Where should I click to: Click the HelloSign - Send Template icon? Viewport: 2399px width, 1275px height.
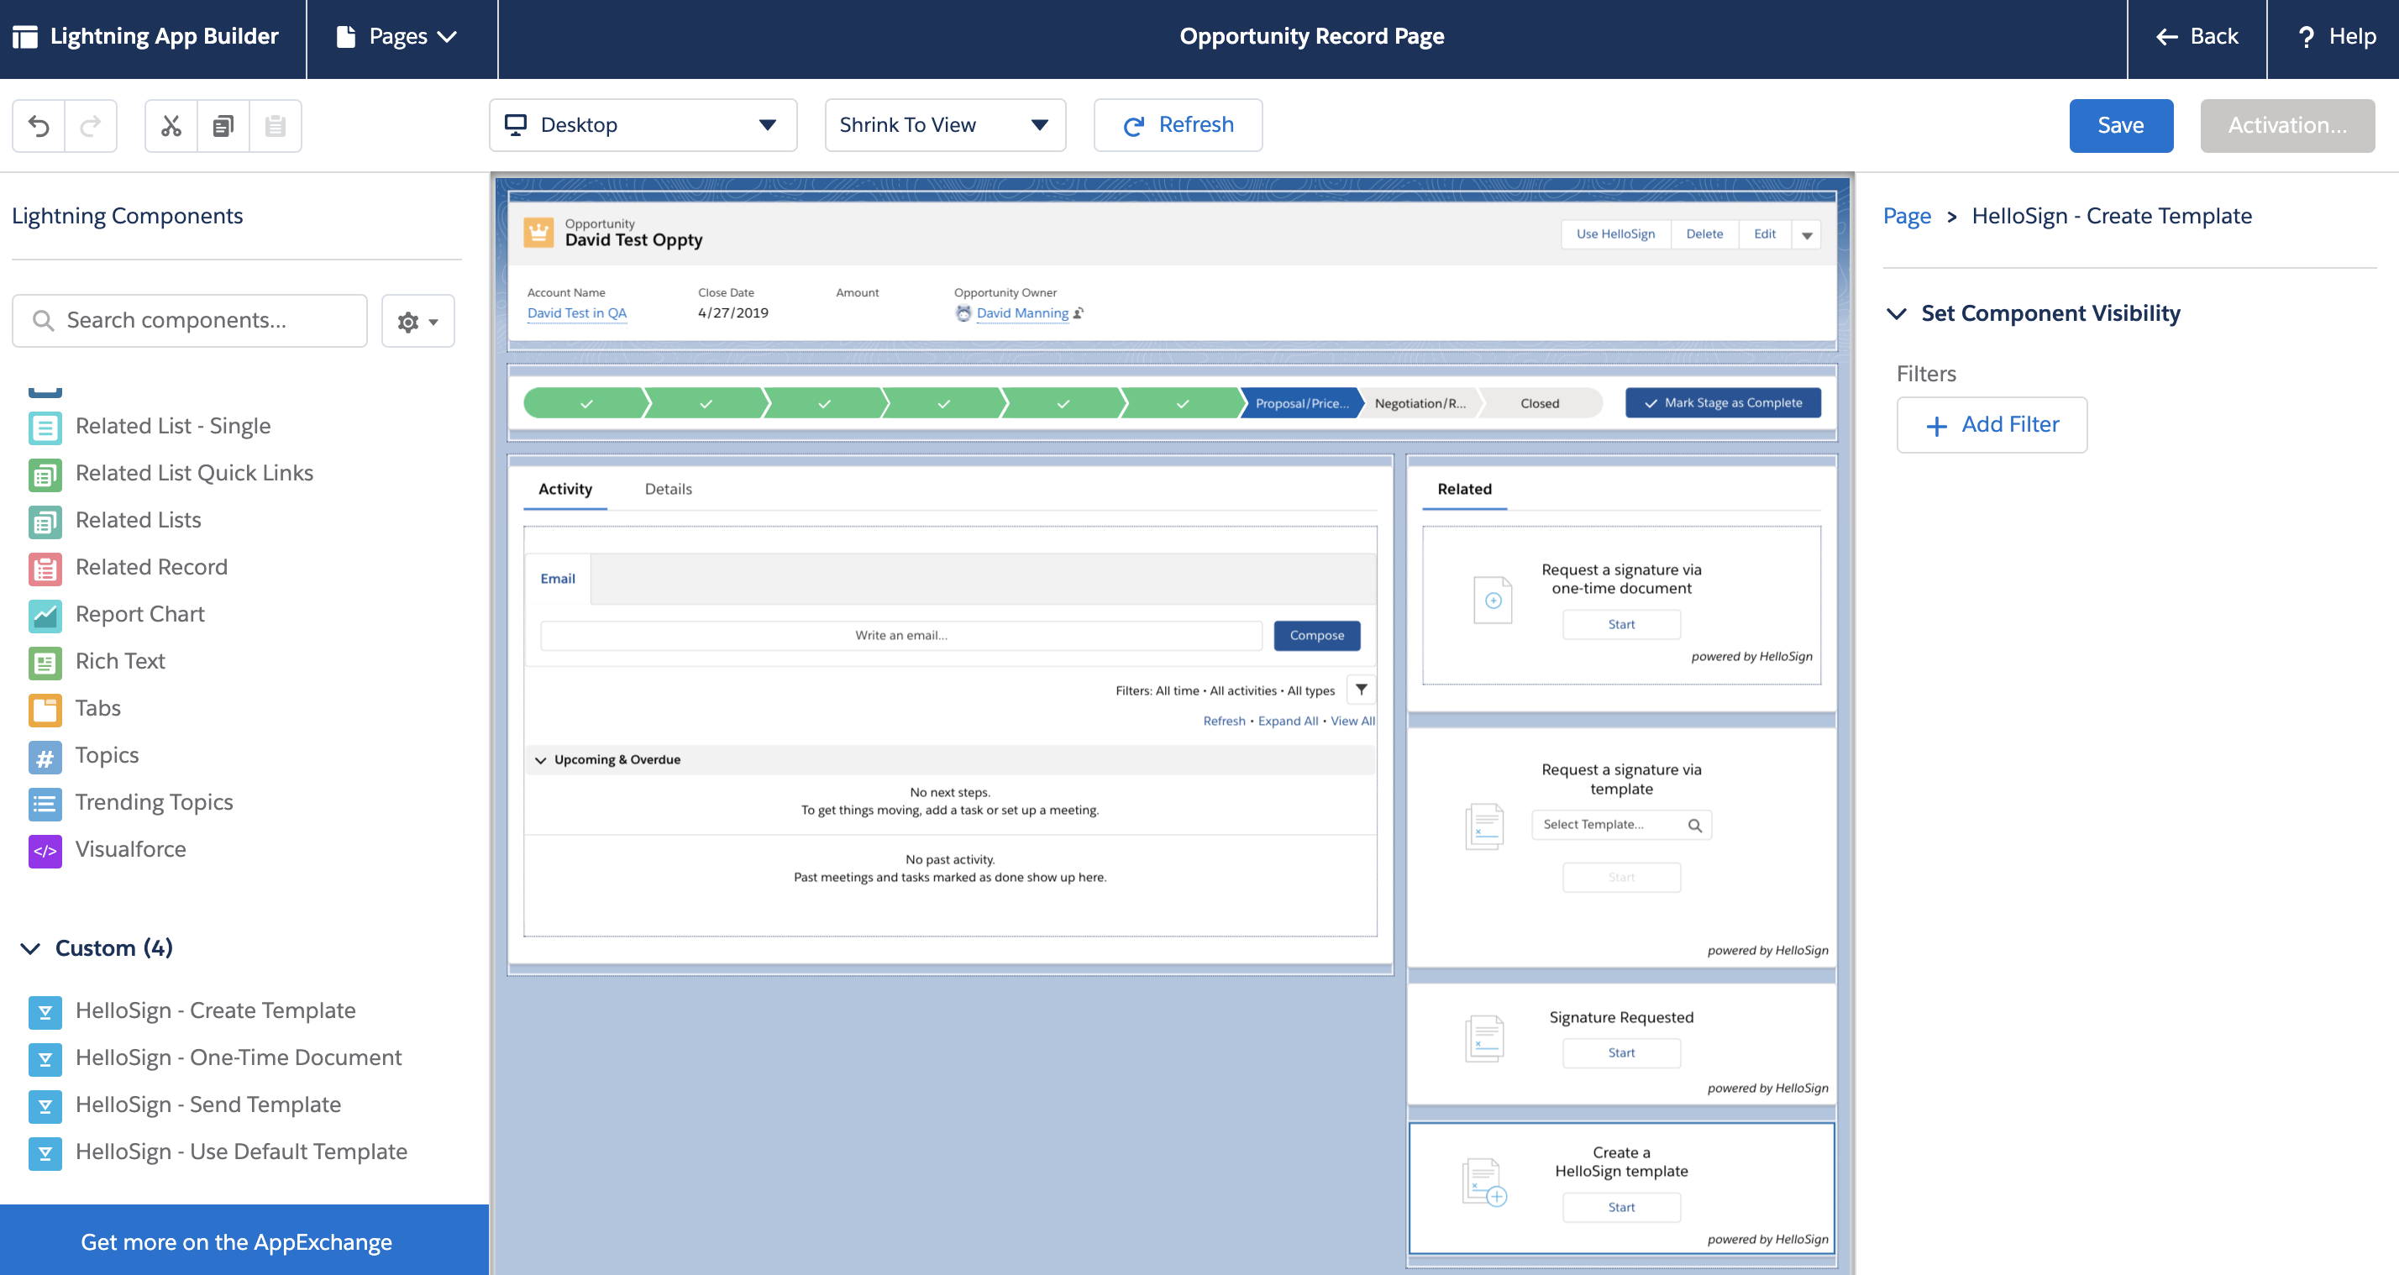tap(45, 1104)
